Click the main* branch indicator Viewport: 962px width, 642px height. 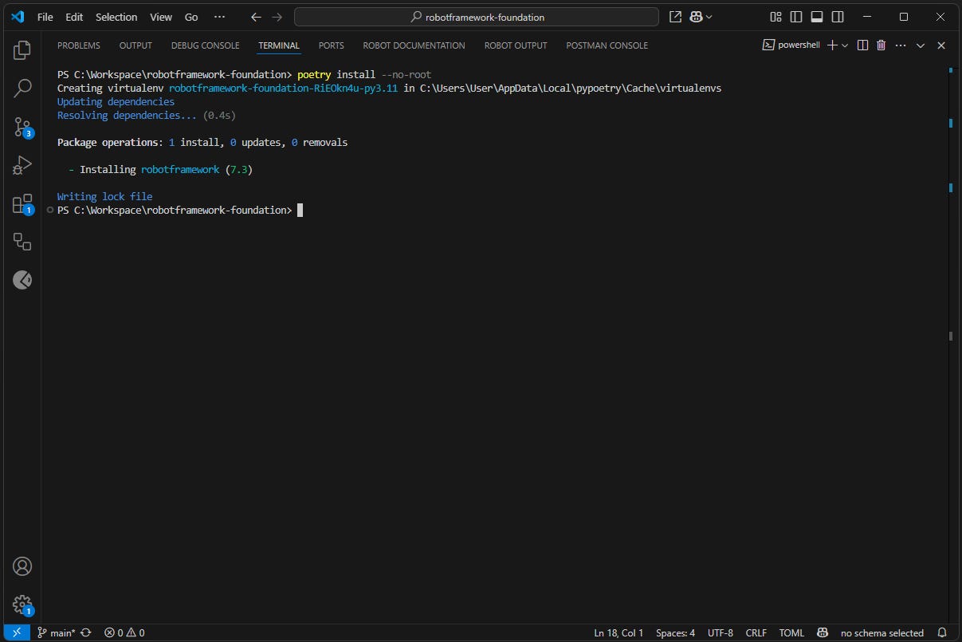56,632
